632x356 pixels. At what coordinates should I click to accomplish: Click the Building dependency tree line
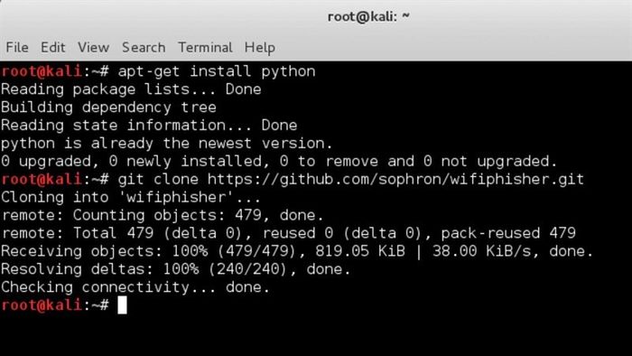(109, 108)
